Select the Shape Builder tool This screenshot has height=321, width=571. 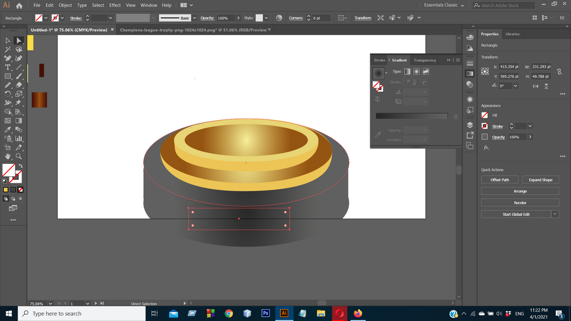[8, 111]
